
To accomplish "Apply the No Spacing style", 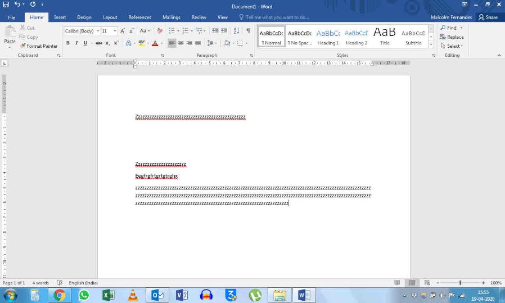I will coord(300,37).
